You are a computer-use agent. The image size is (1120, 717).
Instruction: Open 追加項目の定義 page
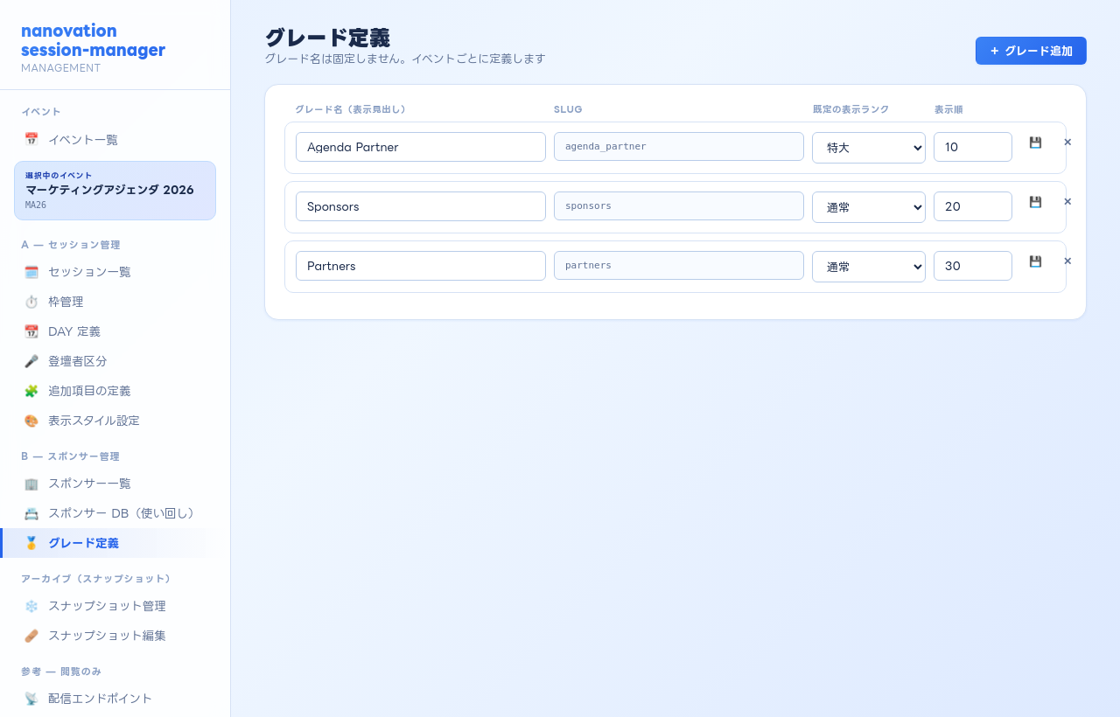point(115,391)
